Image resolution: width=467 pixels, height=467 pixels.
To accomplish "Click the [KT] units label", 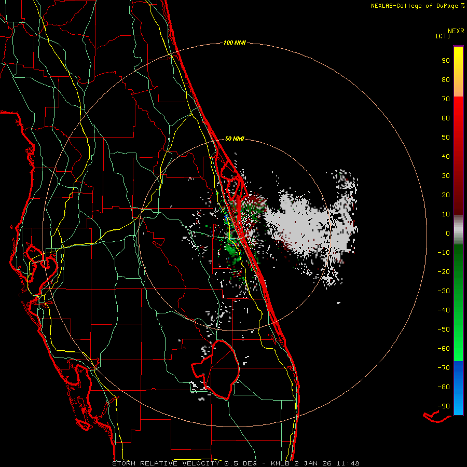I will coord(443,36).
